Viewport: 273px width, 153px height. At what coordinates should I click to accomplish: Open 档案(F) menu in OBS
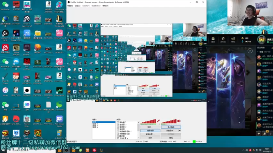[x=70, y=6]
